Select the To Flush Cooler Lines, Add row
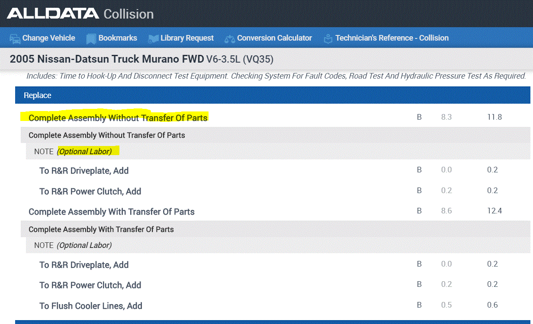533x324 pixels. (91, 306)
